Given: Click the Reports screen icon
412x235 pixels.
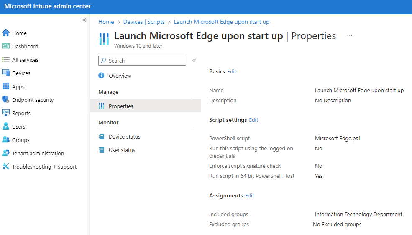Looking at the screenshot, I should click(6, 113).
